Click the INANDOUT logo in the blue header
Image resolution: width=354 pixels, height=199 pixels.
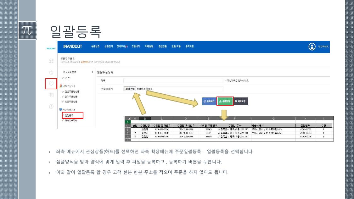point(72,46)
